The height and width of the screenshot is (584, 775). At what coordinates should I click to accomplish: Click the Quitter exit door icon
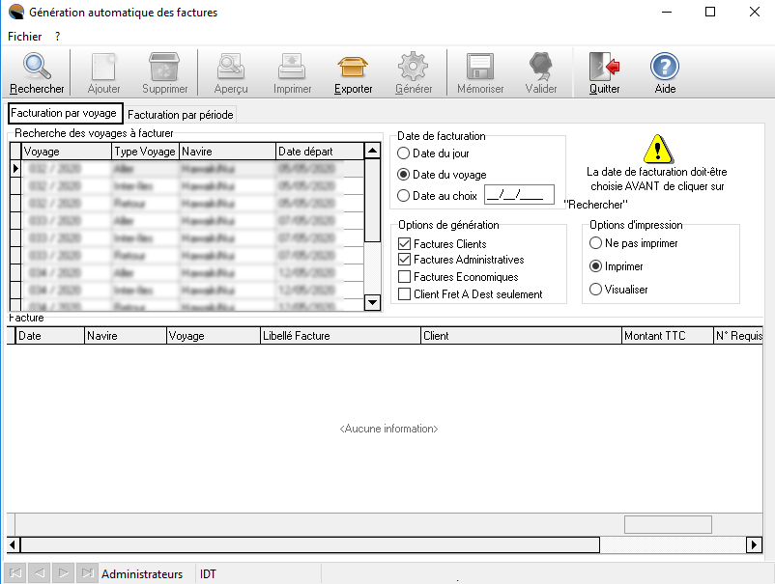(x=604, y=67)
